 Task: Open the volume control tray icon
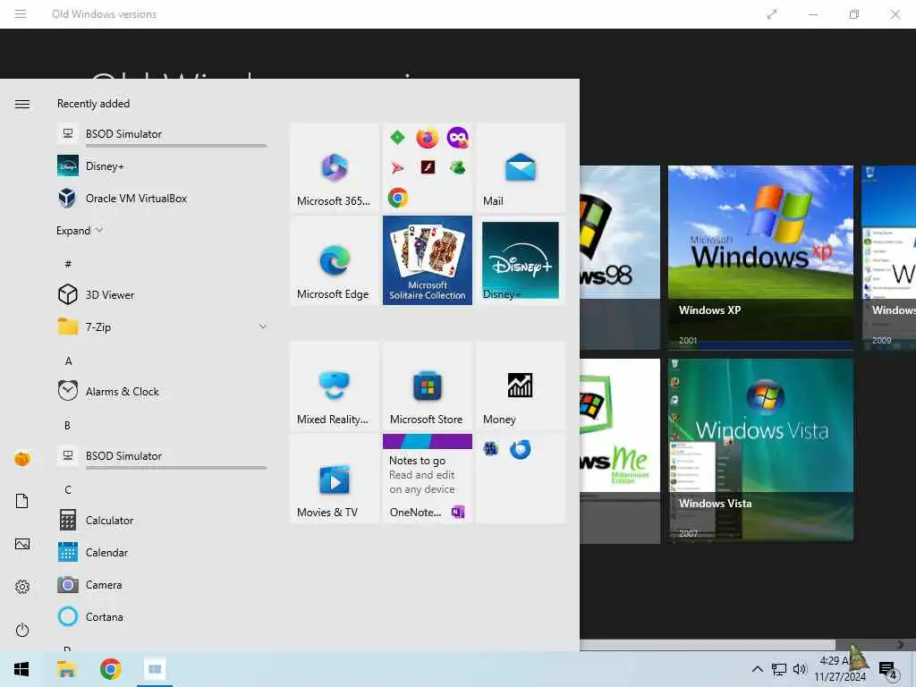click(800, 669)
